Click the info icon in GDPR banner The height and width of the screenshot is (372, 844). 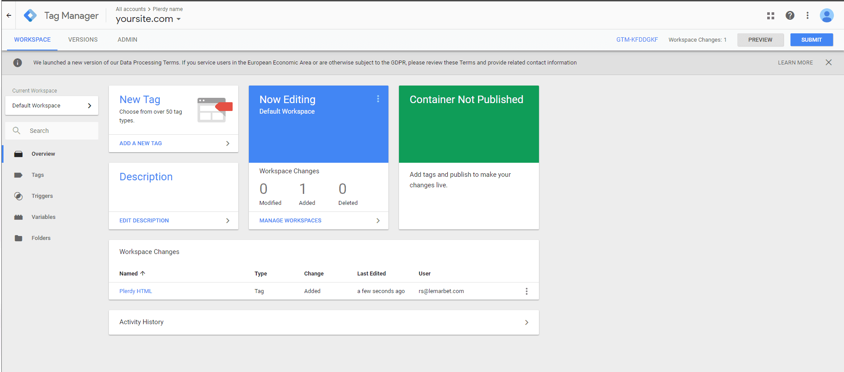18,63
